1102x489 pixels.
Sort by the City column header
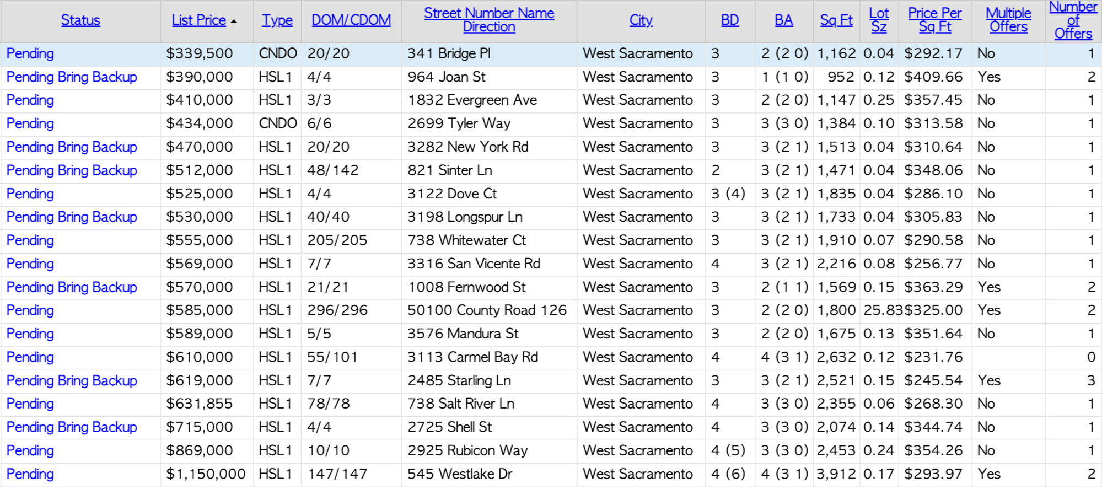pyautogui.click(x=641, y=20)
